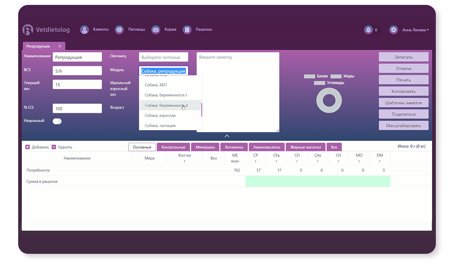Click the settings gear icon
Image resolution: width=454 pixels, height=264 pixels.
pyautogui.click(x=393, y=30)
